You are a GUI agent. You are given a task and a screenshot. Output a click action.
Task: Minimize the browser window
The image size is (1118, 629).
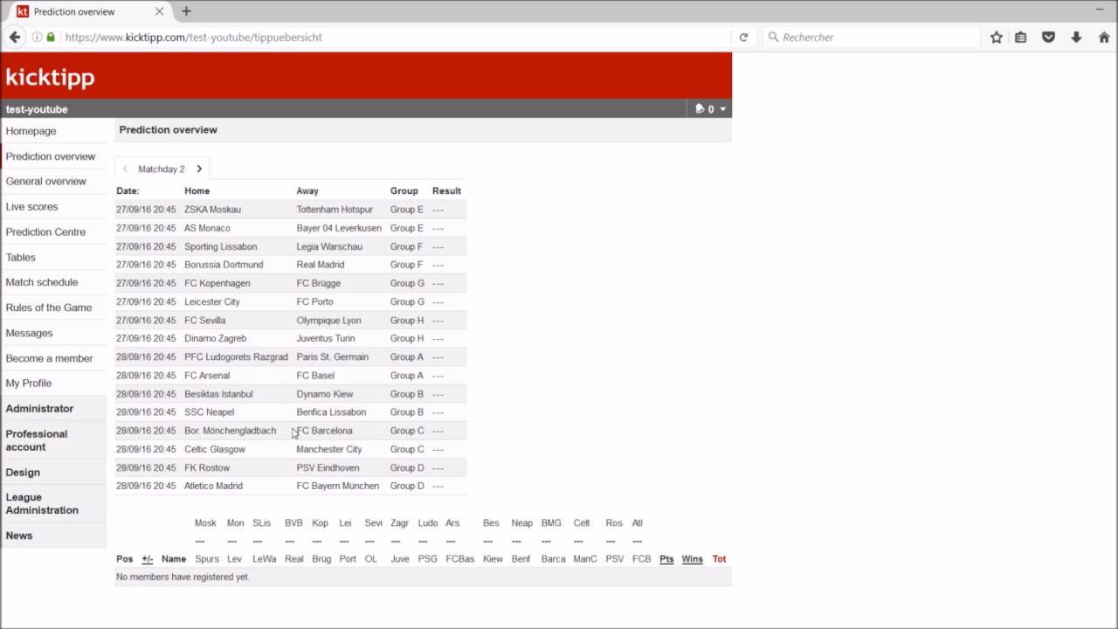1100,9
